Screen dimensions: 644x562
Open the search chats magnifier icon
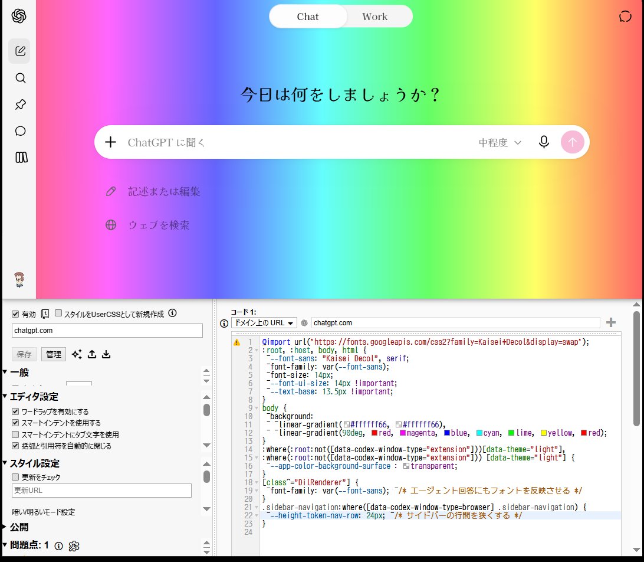(x=21, y=78)
